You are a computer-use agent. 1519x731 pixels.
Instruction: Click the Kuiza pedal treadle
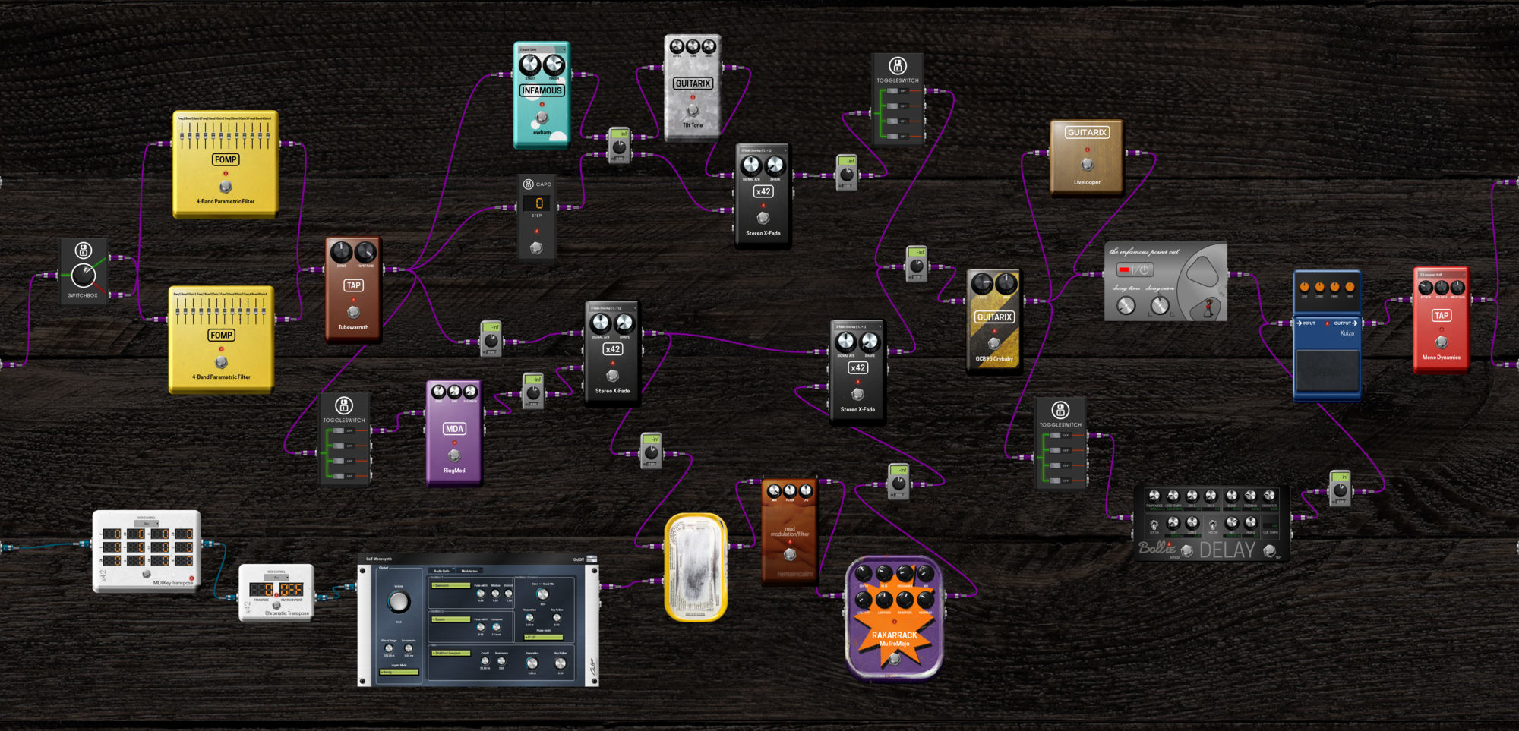pos(1327,372)
